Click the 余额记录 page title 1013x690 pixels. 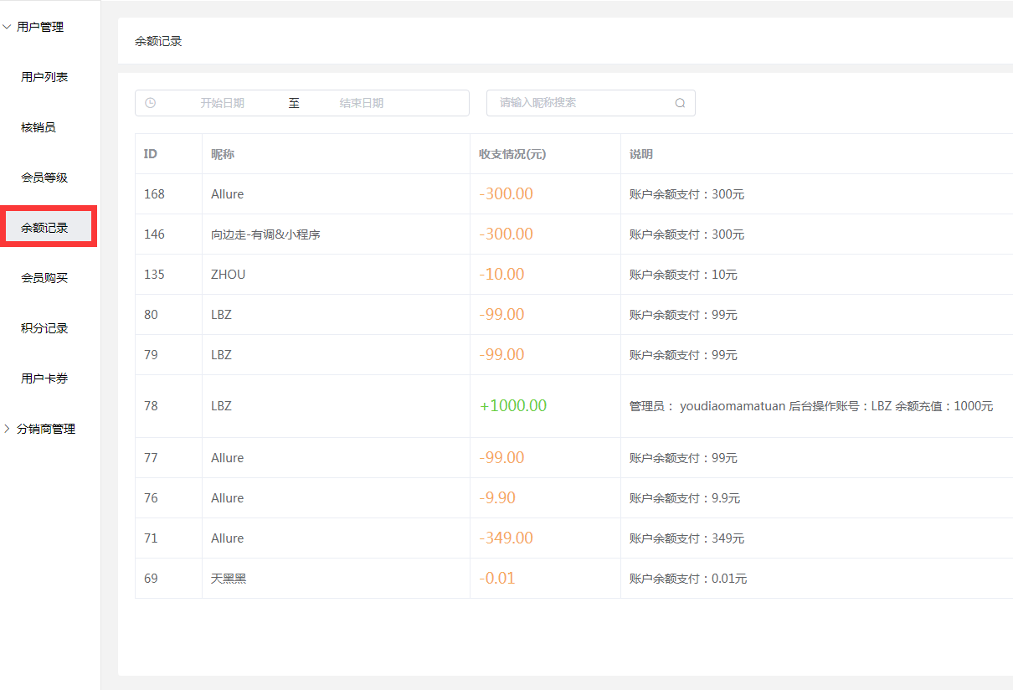(x=158, y=41)
